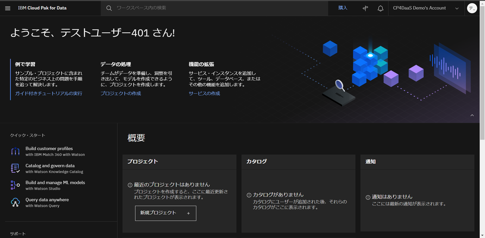Select the データの処理 section heading
This screenshot has width=485, height=238.
(x=116, y=64)
